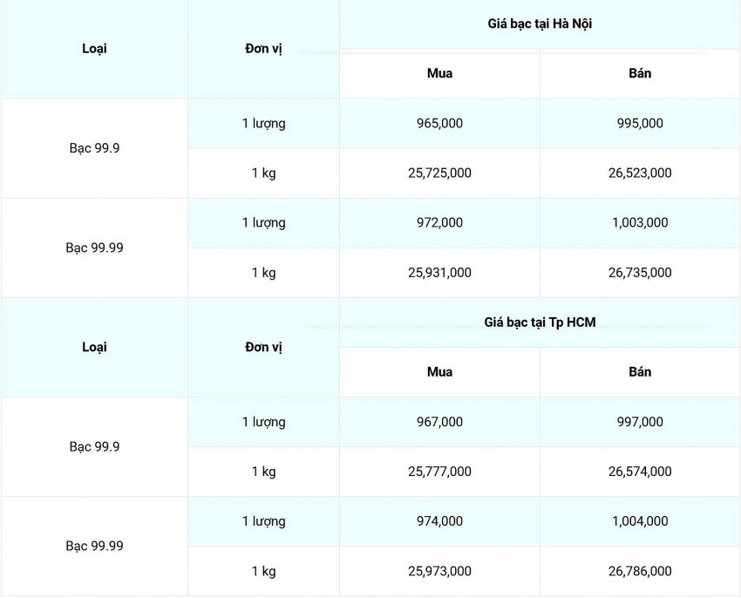The image size is (741, 598).
Task: Click the 26,574,000 price value
Action: tap(640, 472)
